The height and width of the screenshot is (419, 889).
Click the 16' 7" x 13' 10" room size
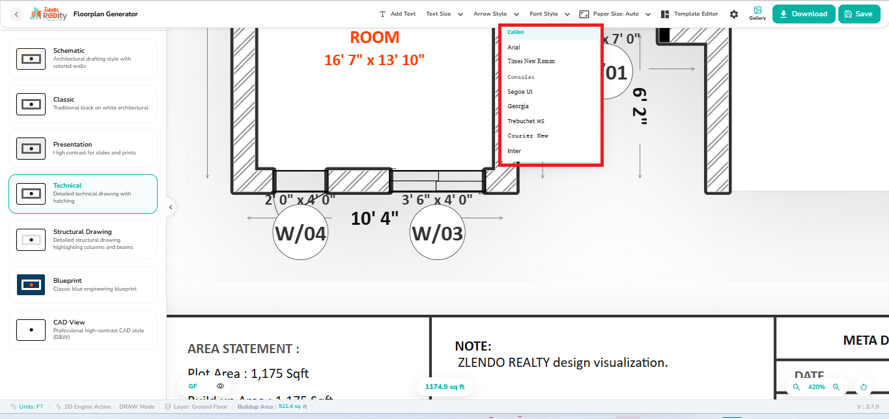(374, 60)
